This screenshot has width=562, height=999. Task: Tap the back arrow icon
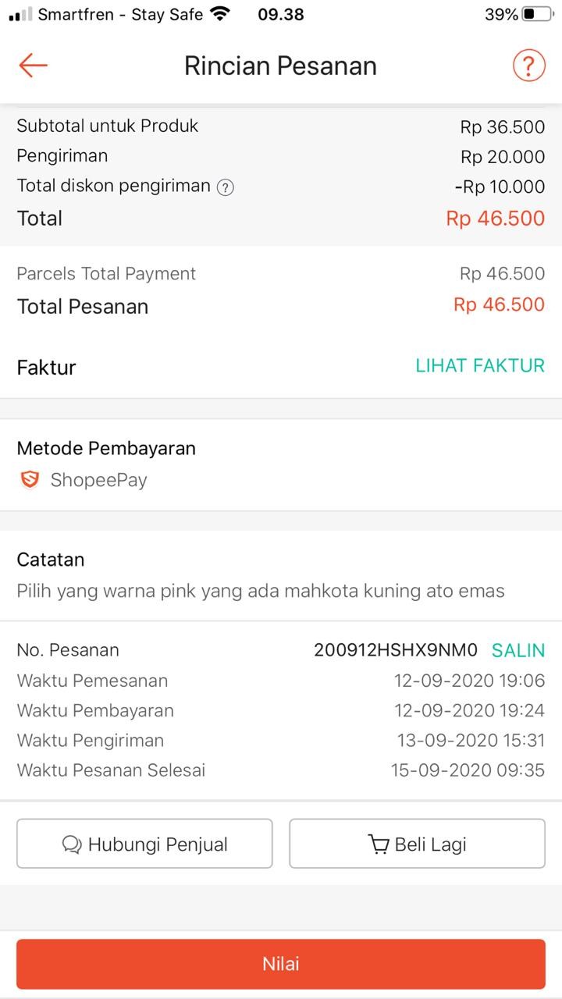[x=34, y=66]
